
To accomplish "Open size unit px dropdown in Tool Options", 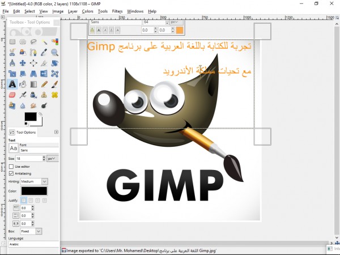I will 53,159.
